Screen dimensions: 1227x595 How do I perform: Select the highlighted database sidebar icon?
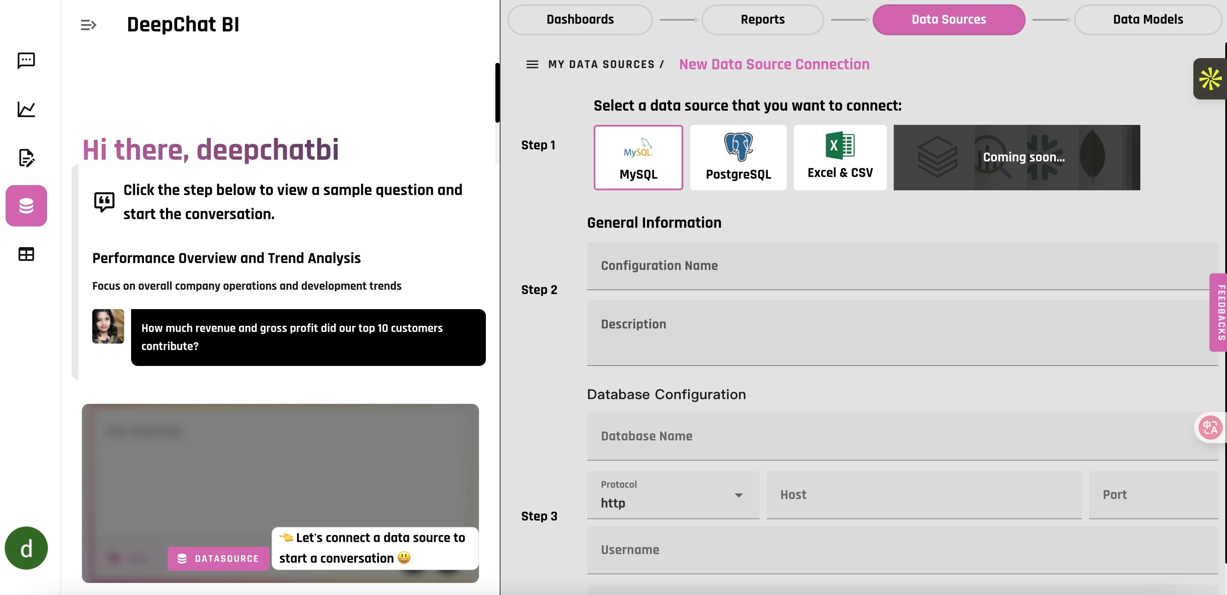26,205
